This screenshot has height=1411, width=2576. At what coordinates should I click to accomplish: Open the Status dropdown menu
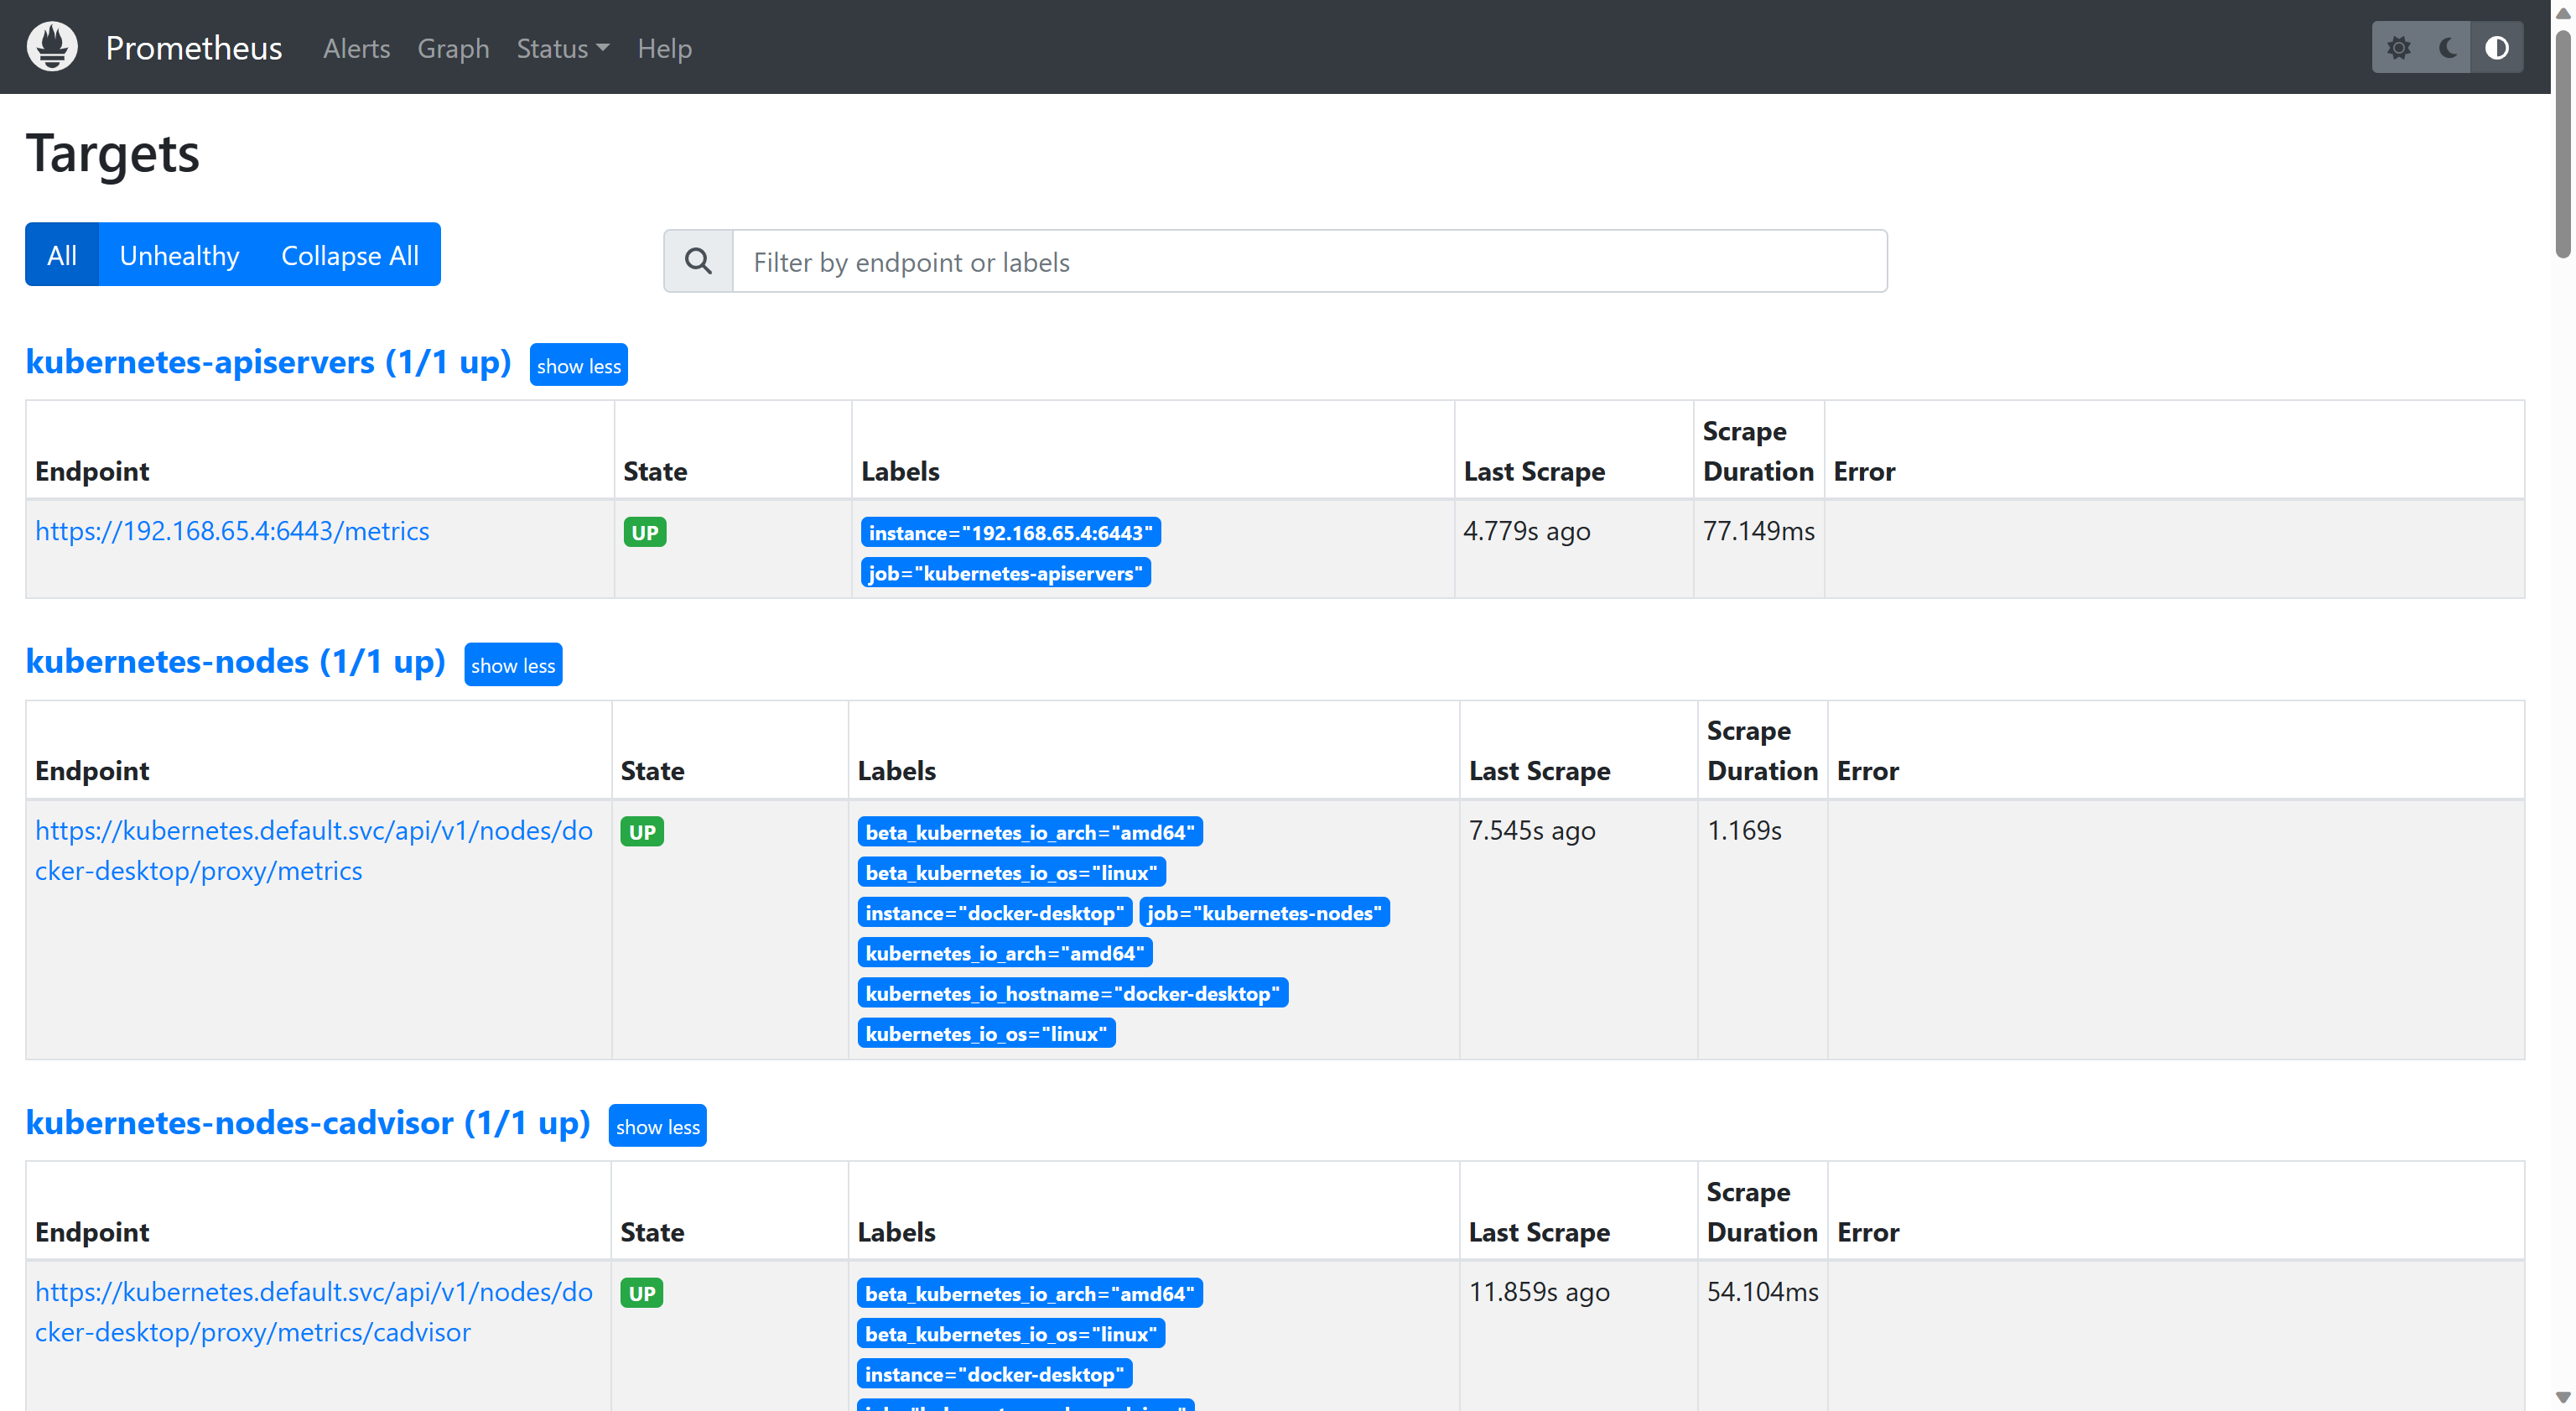tap(562, 48)
